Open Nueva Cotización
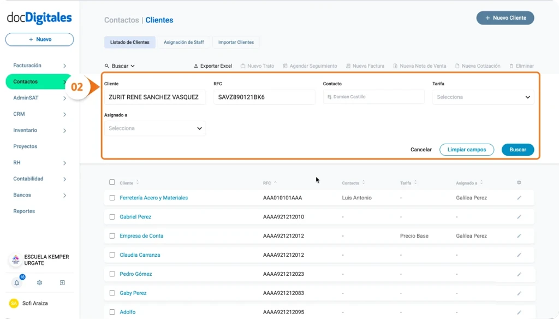The height and width of the screenshot is (319, 559). pos(478,66)
